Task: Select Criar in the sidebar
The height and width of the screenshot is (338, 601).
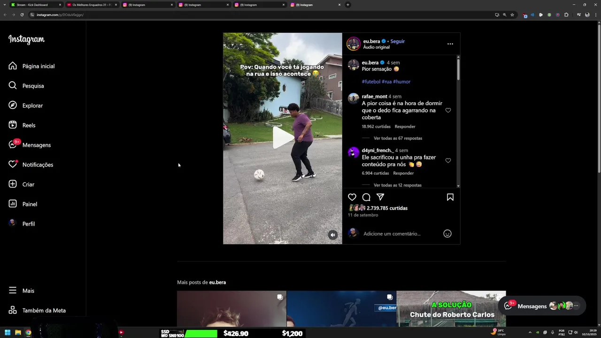Action: click(22, 184)
